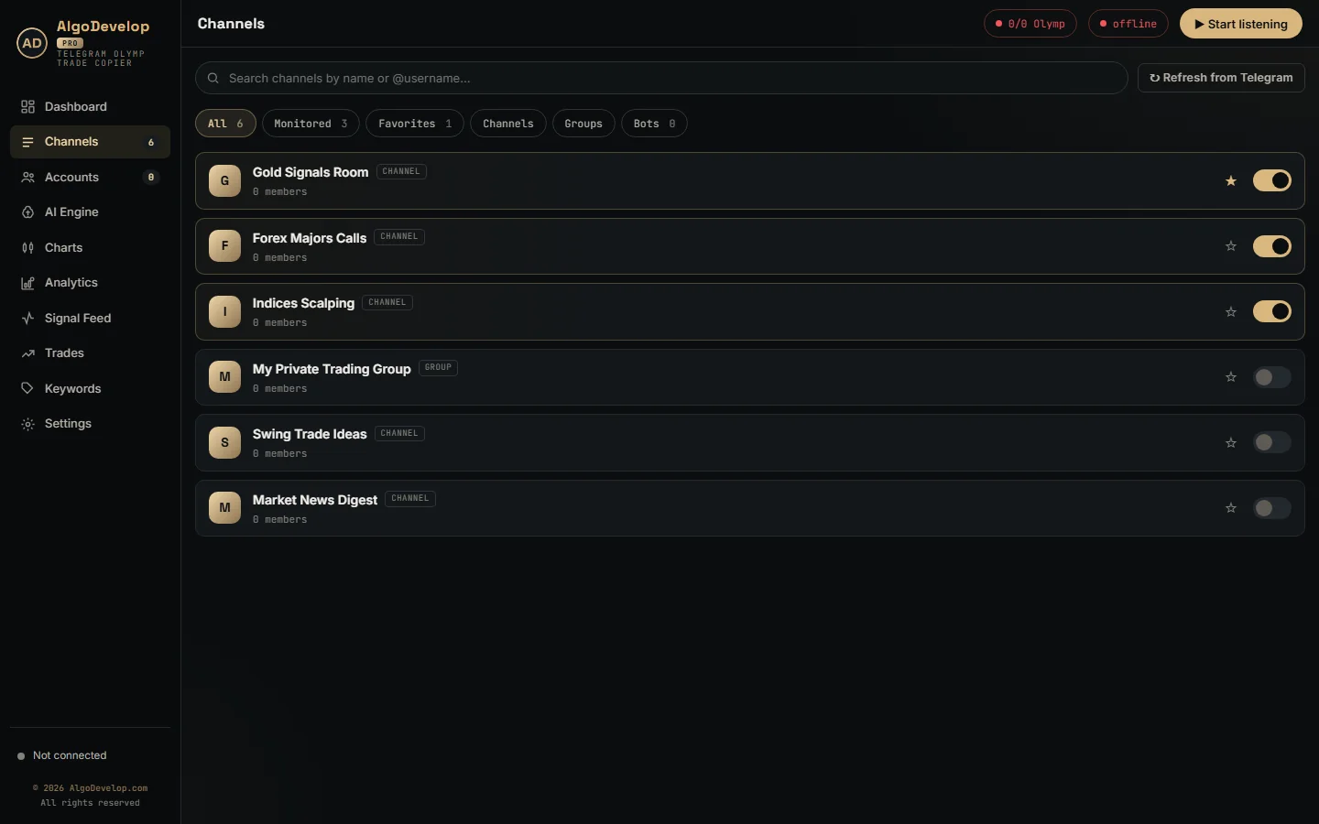Image resolution: width=1319 pixels, height=824 pixels.
Task: Open Keywords in the sidebar
Action: 90,389
